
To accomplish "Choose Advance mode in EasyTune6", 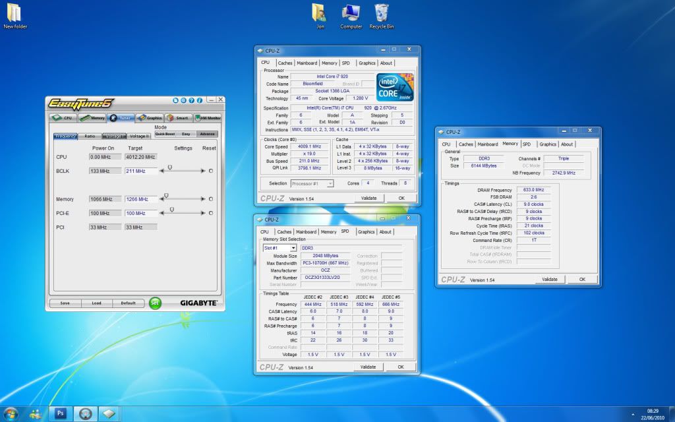I will coord(207,134).
